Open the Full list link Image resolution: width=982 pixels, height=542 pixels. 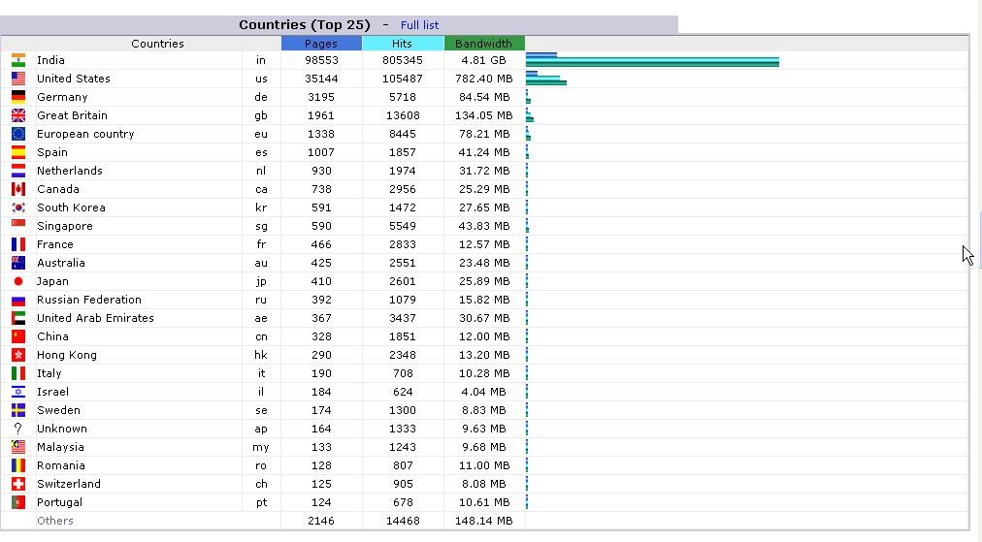[x=419, y=25]
